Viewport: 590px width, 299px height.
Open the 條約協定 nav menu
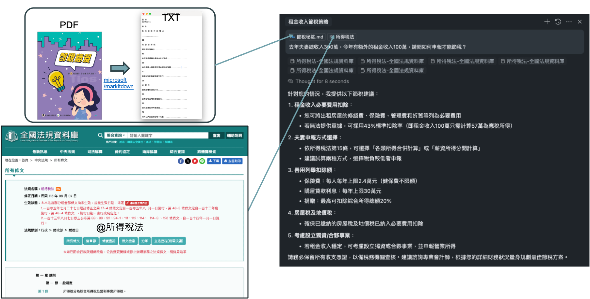pos(122,152)
